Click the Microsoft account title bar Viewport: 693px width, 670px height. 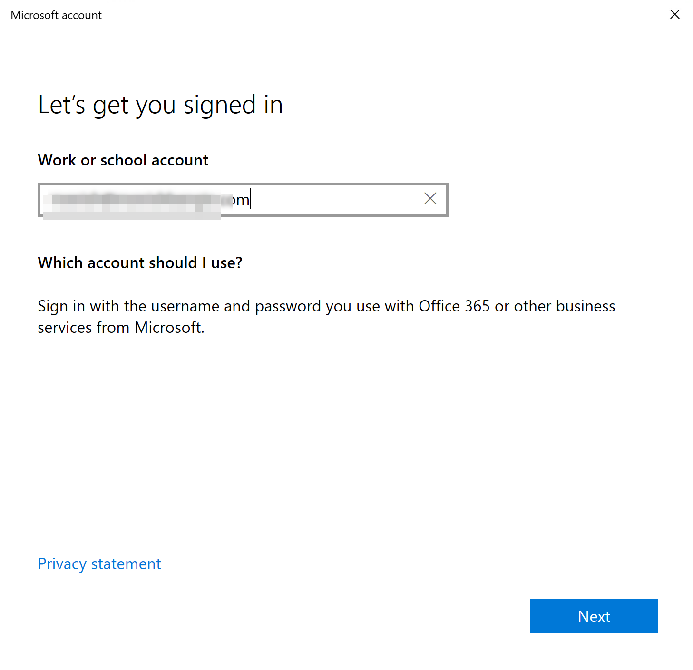(x=56, y=15)
